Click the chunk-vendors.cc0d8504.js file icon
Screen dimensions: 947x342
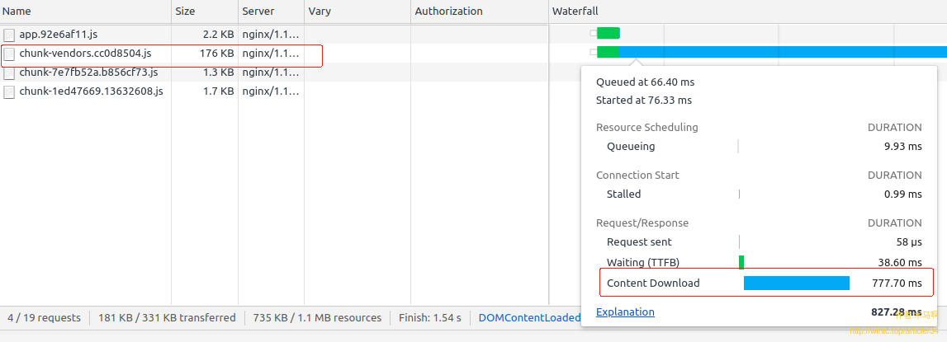tap(9, 54)
